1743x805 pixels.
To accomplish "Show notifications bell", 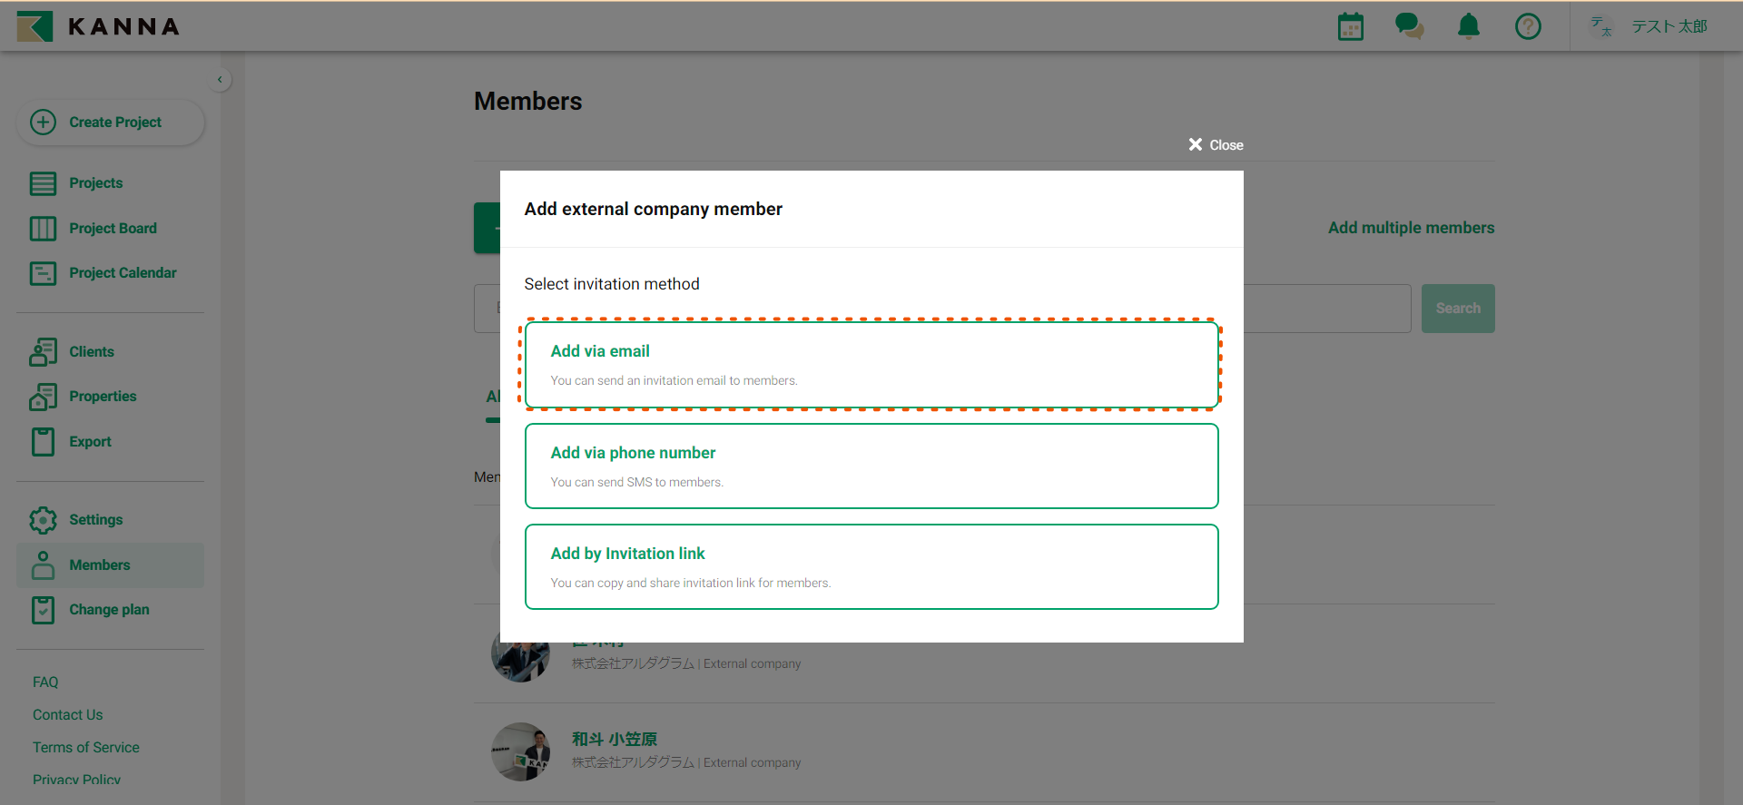I will point(1468,26).
